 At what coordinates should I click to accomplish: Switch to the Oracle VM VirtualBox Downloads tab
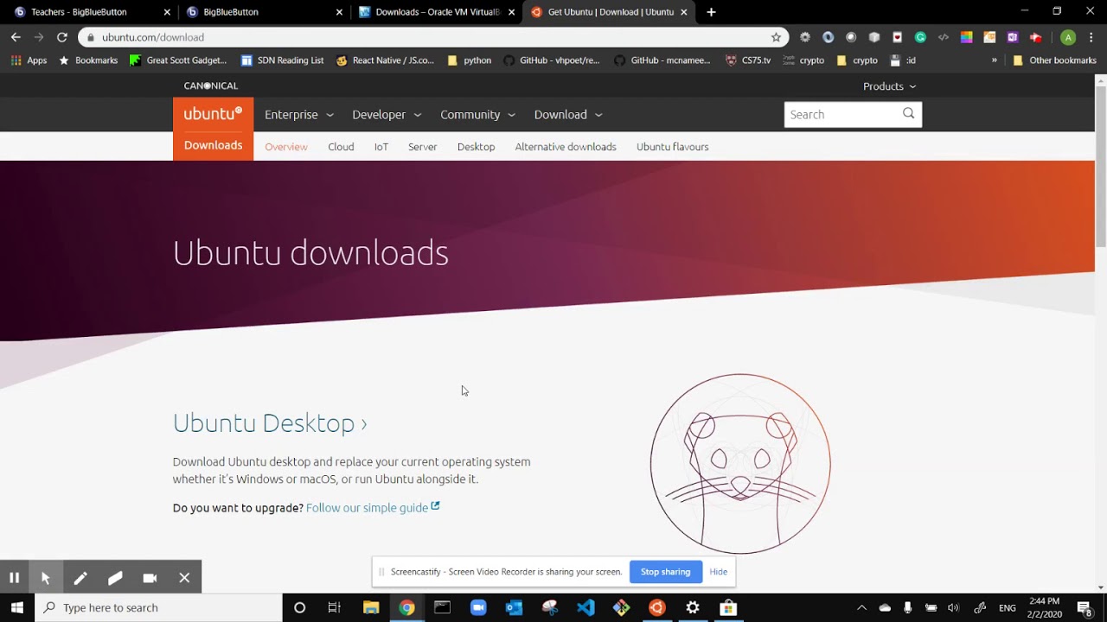coord(437,12)
